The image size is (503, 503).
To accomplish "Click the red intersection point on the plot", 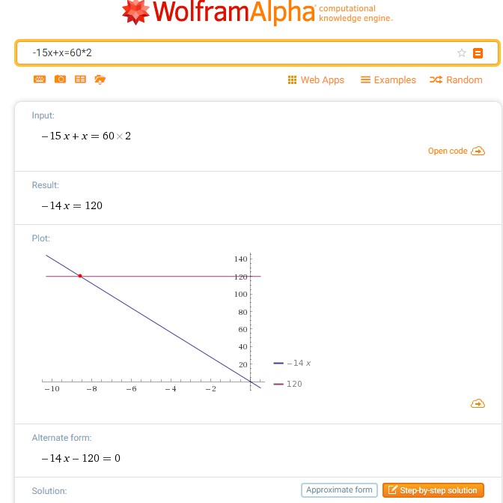I will point(80,277).
